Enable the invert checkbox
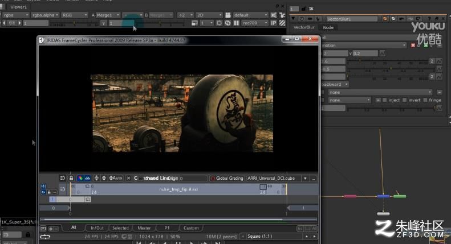 [x=404, y=100]
